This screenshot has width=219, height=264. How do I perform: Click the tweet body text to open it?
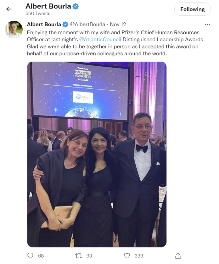tap(116, 43)
